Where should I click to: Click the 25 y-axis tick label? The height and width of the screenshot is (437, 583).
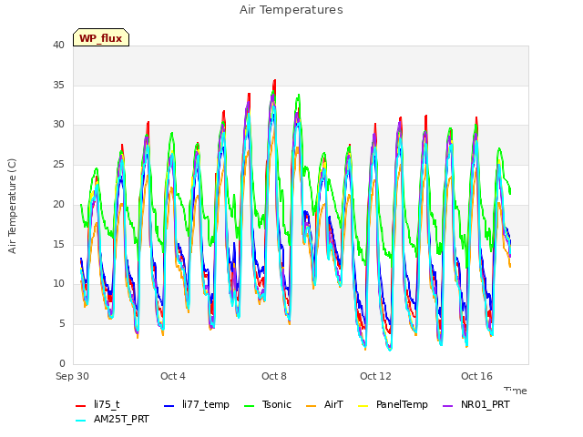58,164
